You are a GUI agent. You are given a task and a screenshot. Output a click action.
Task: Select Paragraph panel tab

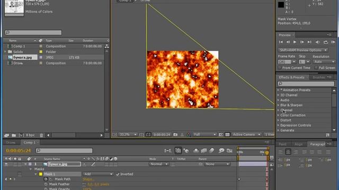tap(318, 144)
